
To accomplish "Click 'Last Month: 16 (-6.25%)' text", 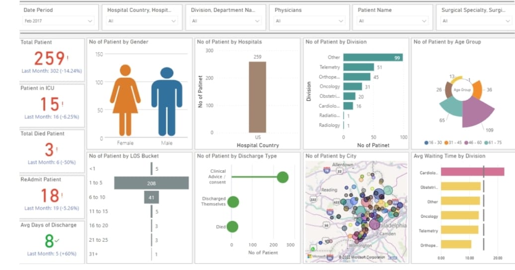I will coord(52,117).
